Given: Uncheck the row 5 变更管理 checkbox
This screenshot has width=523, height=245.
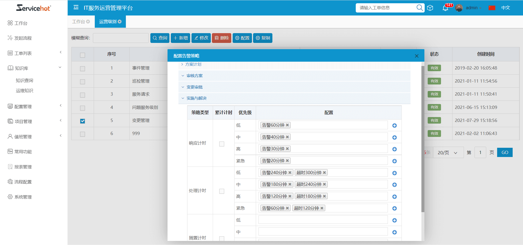Looking at the screenshot, I should (x=83, y=121).
